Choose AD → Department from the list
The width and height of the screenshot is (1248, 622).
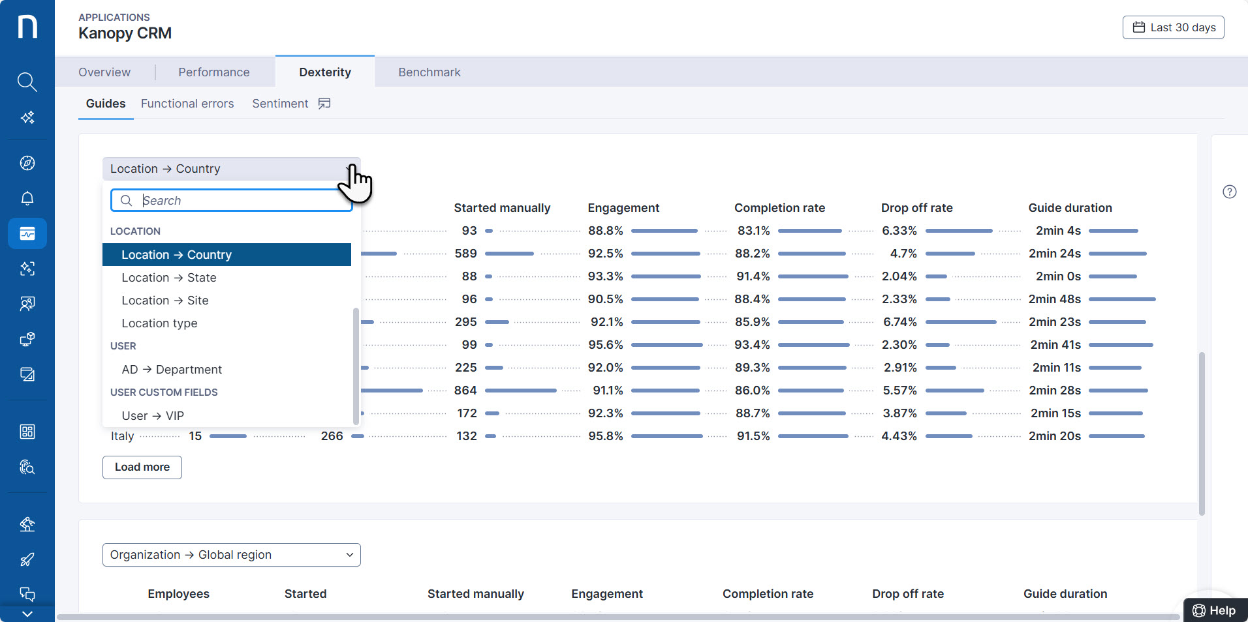coord(172,370)
